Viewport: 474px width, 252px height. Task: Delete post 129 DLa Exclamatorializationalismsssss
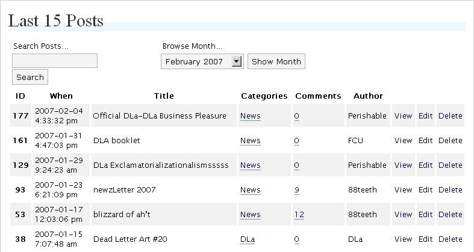[x=450, y=165]
